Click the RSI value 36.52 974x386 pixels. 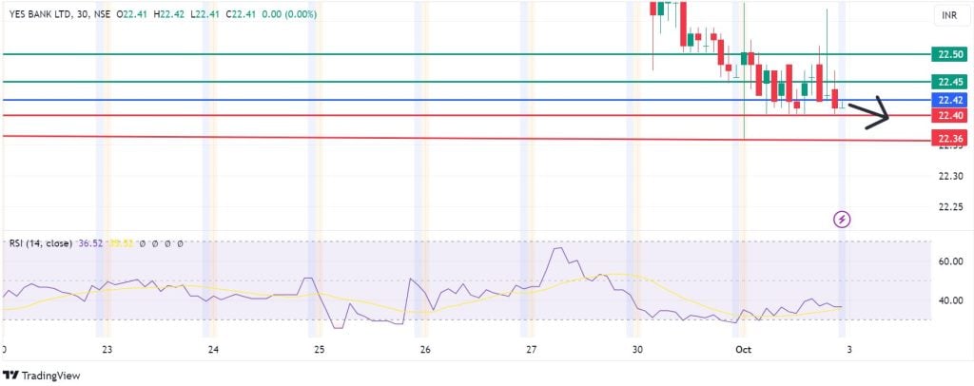[90, 244]
